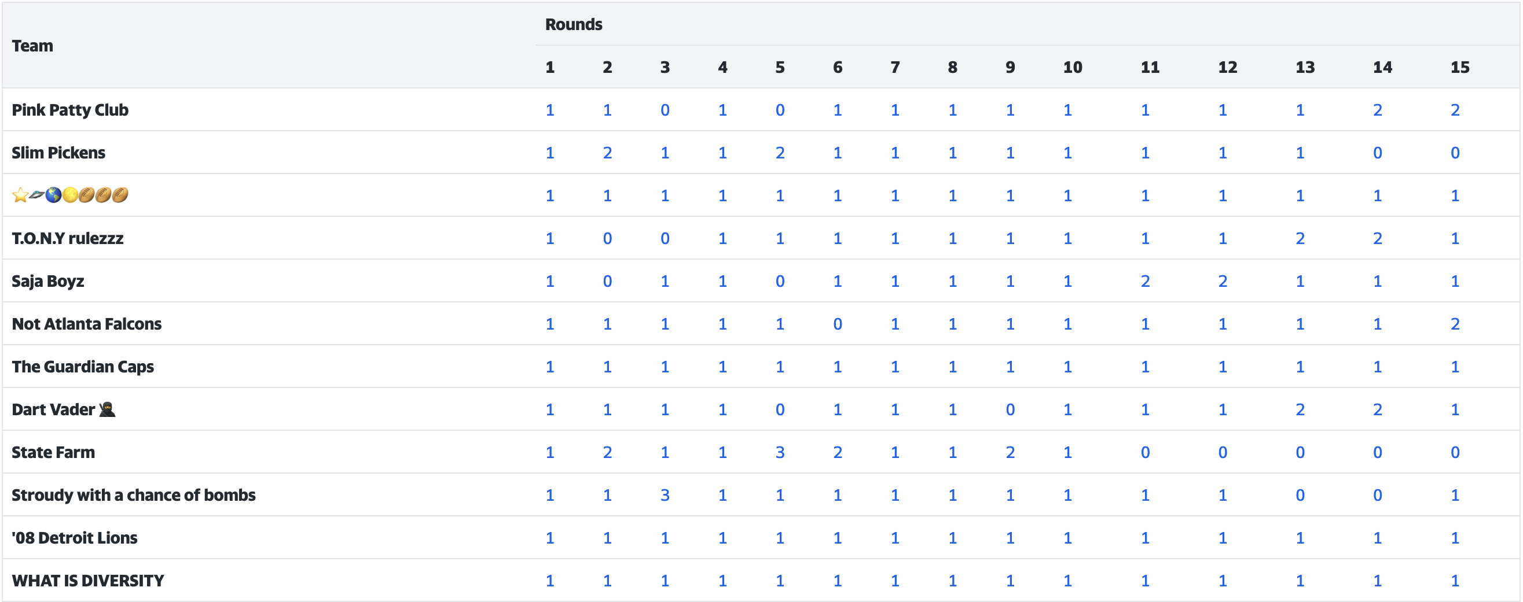Select the Slim Pickens team name
The image size is (1523, 602).
tap(58, 153)
